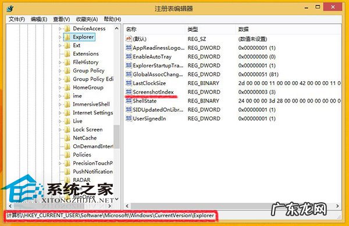This screenshot has width=349, height=226.
Task: Click the 0x00000051 (81) data cell
Action: pos(258,74)
